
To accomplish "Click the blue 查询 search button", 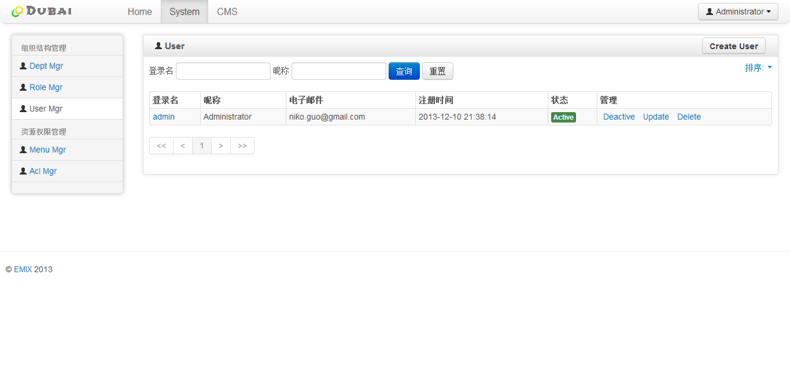I will 404,71.
